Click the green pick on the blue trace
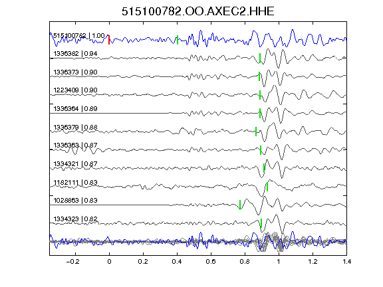The image size is (383, 287). [x=178, y=40]
